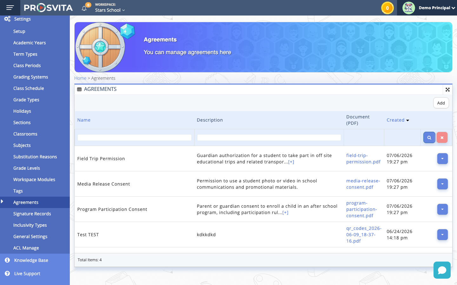457x285 pixels.
Task: Open Holidays settings
Action: pyautogui.click(x=22, y=111)
